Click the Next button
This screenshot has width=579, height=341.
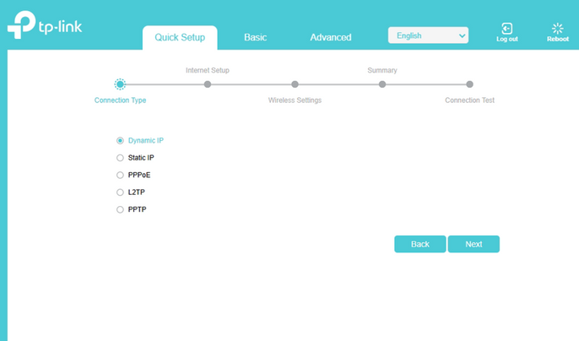point(473,244)
